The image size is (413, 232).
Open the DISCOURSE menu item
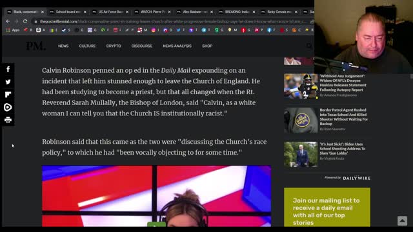(x=142, y=46)
